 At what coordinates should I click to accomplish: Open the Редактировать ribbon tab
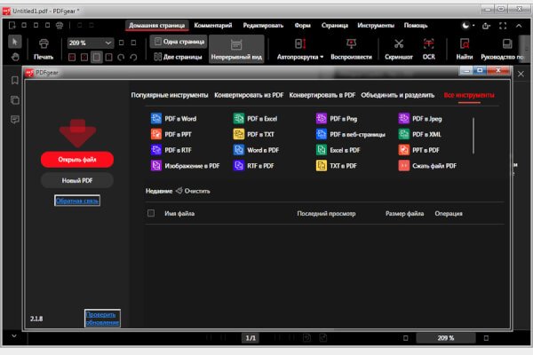[263, 26]
